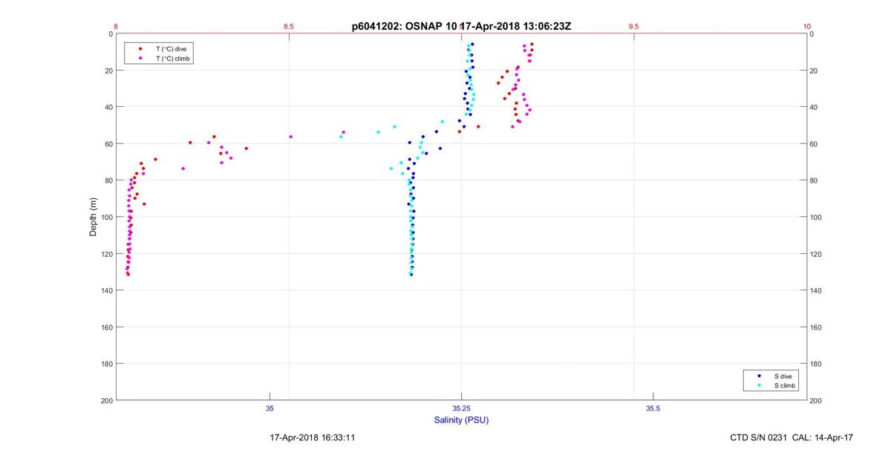Click '180' on the right depth axis

[x=816, y=364]
